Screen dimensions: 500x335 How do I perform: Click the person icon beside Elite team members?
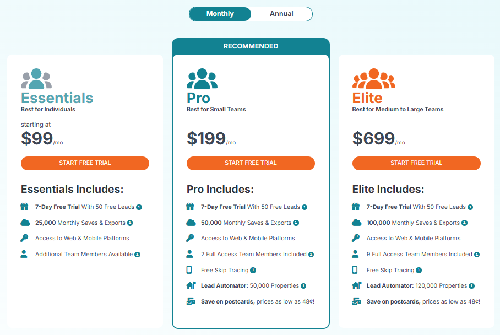(x=357, y=254)
